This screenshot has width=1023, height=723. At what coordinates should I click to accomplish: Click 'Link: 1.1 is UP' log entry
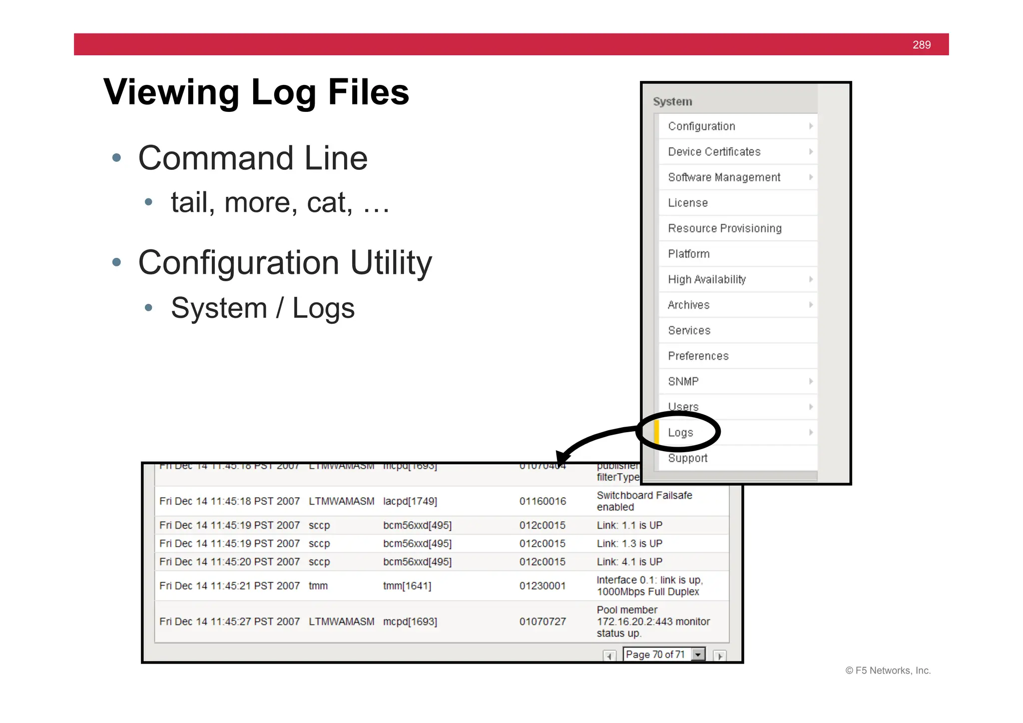pyautogui.click(x=629, y=525)
